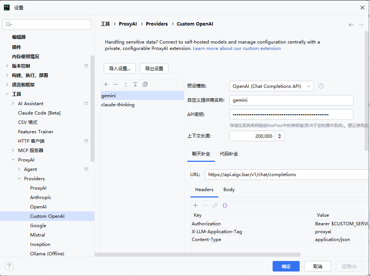Open Claude Code [Beta] settings
The width and height of the screenshot is (370, 276).
coord(39,113)
